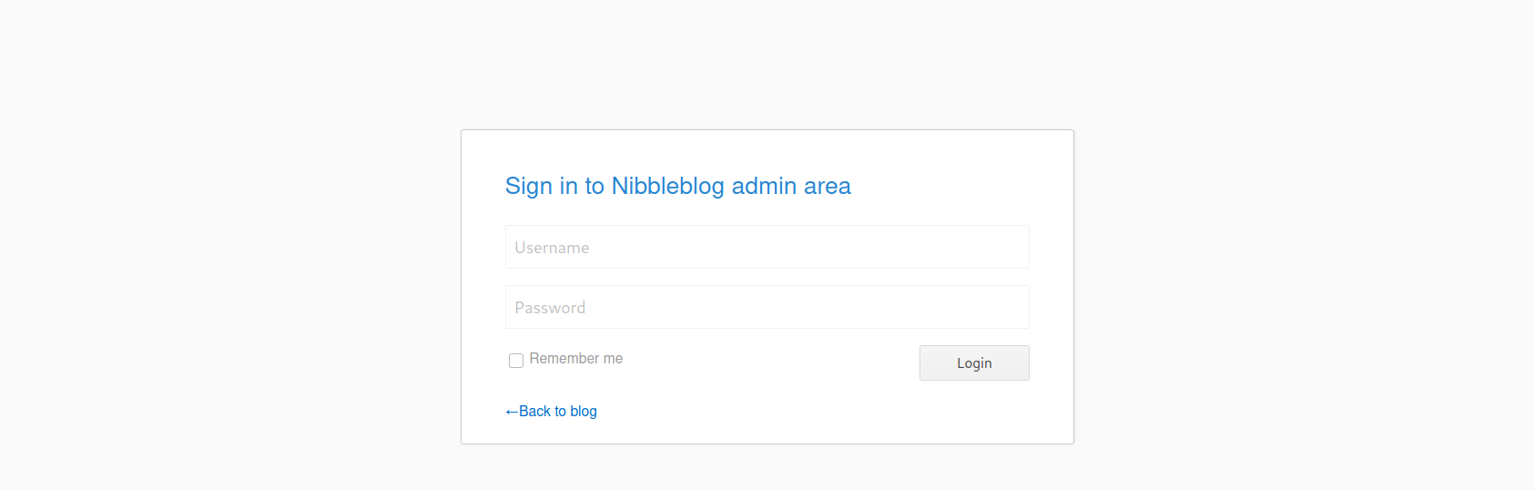Click the word 'Nibbleblog' in the heading
The width and height of the screenshot is (1534, 490).
tap(667, 186)
